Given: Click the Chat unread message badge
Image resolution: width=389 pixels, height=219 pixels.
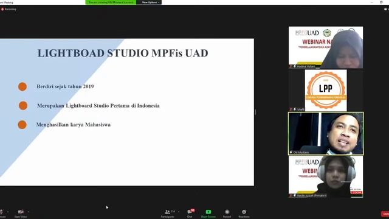Looking at the screenshot, I should pos(193,210).
